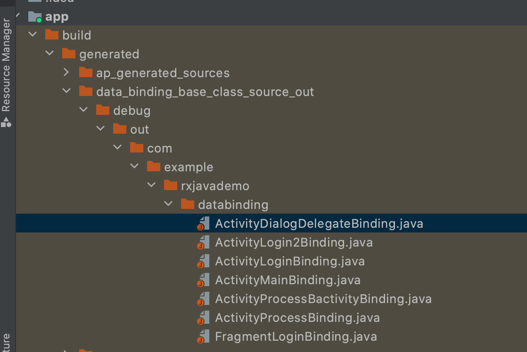527x352 pixels.
Task: Click the Java file icon beside ActivityProcessBinding.java
Action: pos(203,317)
